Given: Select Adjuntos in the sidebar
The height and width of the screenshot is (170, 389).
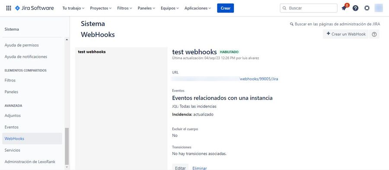Looking at the screenshot, I should point(13,116).
